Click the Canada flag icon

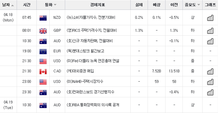(43, 71)
